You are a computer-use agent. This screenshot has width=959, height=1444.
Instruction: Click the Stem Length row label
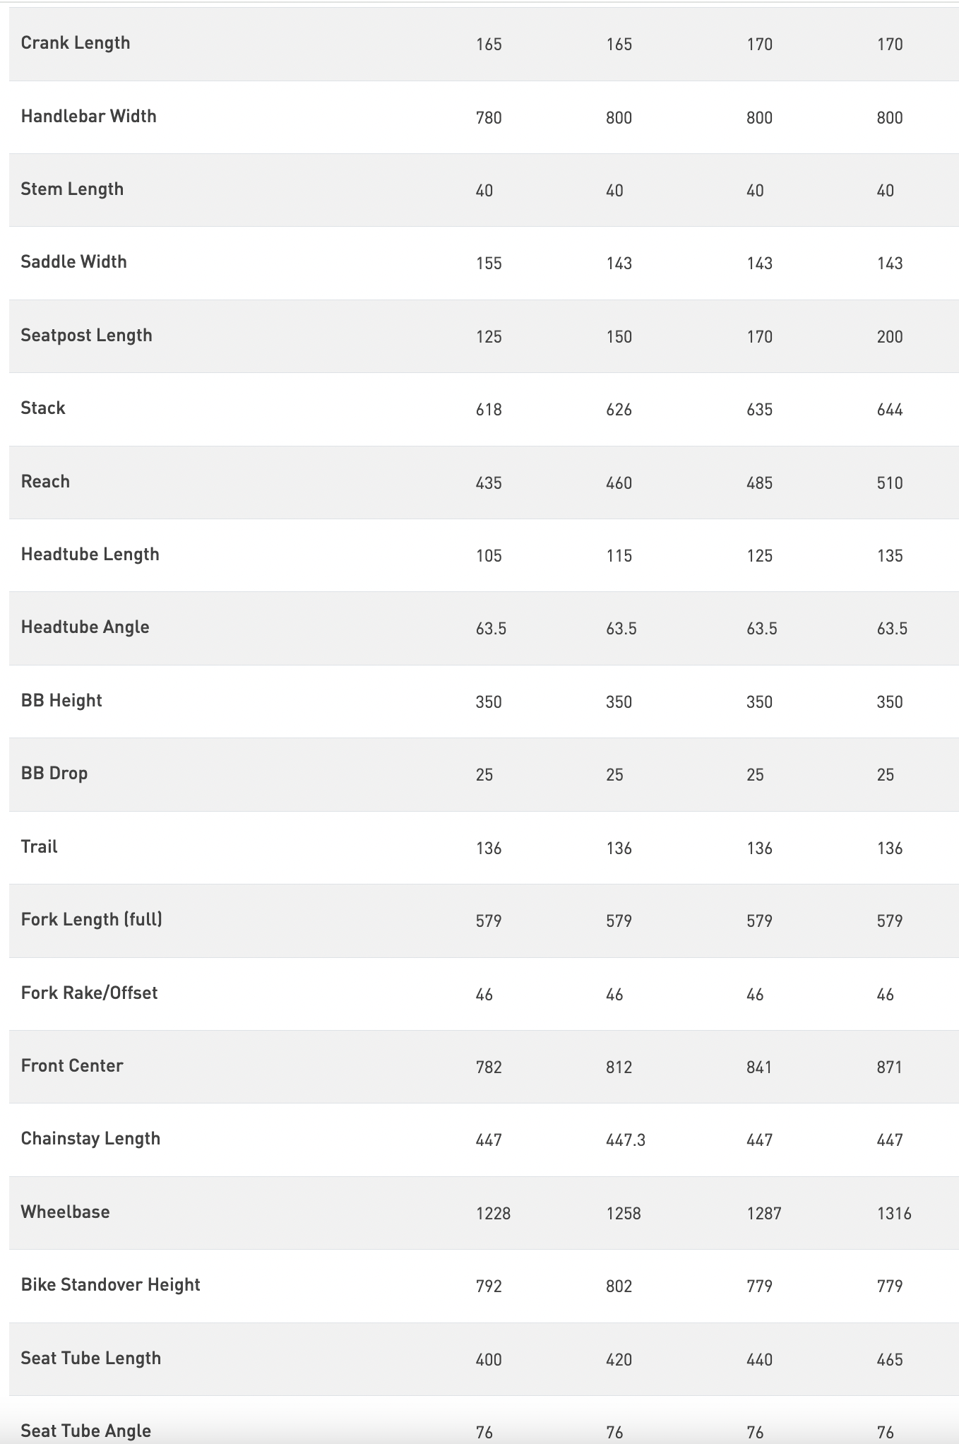72,189
